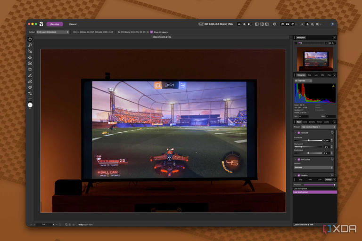This screenshot has width=362, height=241.
Task: Toggle the Tone Curve checkbox
Action: point(298,160)
